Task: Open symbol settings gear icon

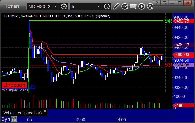Action: click(x=64, y=6)
